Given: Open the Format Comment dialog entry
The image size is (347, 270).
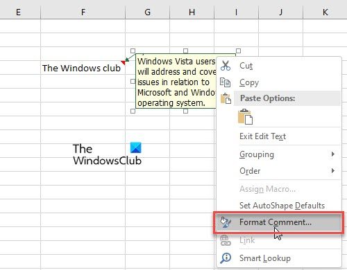Looking at the screenshot, I should click(x=278, y=222).
